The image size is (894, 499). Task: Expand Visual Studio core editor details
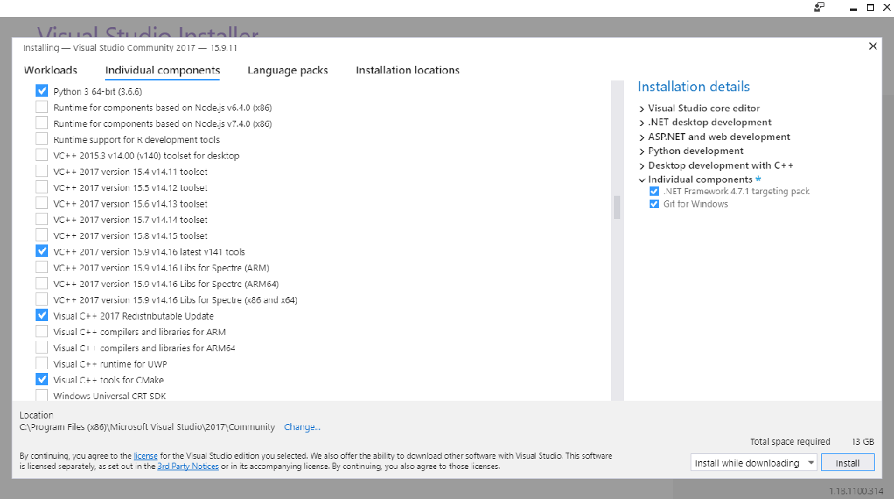(642, 108)
